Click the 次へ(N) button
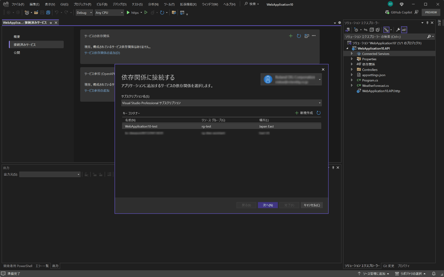 [x=268, y=205]
